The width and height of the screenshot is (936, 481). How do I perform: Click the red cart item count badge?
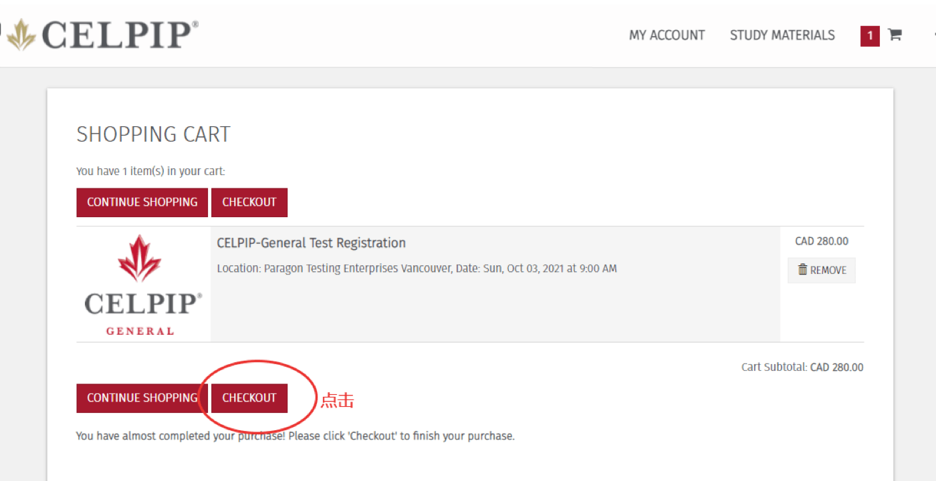[x=870, y=35]
